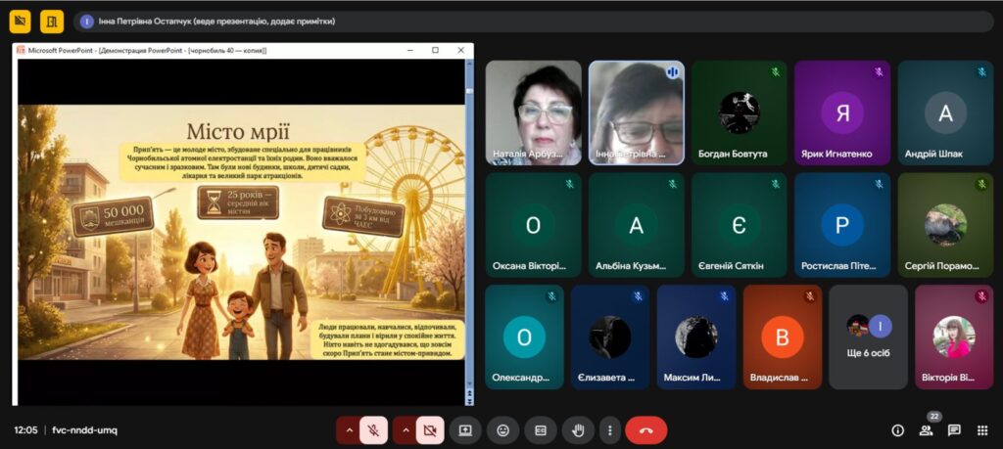Open the three-dot more options menu
Viewport: 1003px width, 449px height.
tap(610, 429)
